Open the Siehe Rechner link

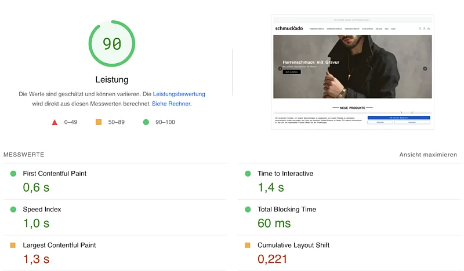coord(171,104)
